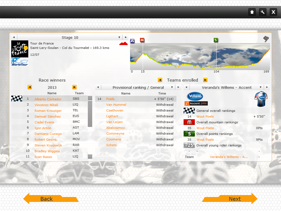The width and height of the screenshot is (281, 211).
Task: Click the Tour de France logo
Action: [19, 49]
